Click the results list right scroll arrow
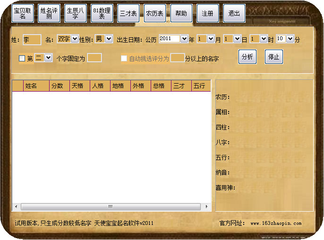The width and height of the screenshot is (324, 240). click(x=206, y=206)
